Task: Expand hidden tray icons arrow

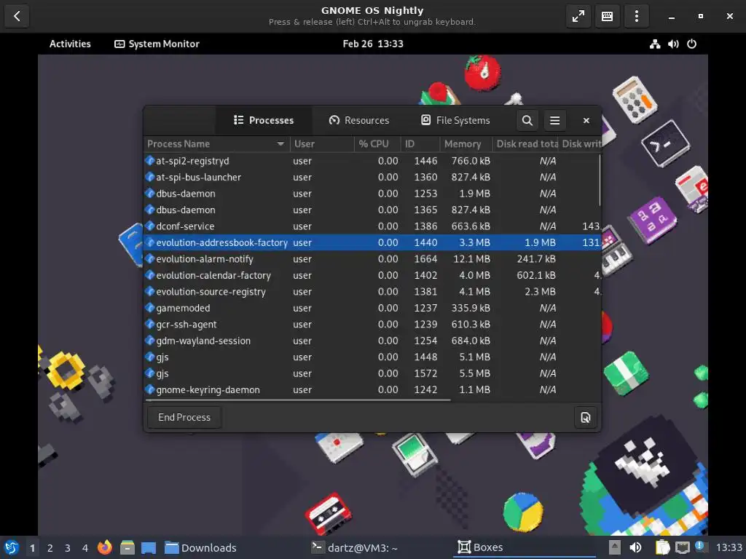Action: [615, 547]
